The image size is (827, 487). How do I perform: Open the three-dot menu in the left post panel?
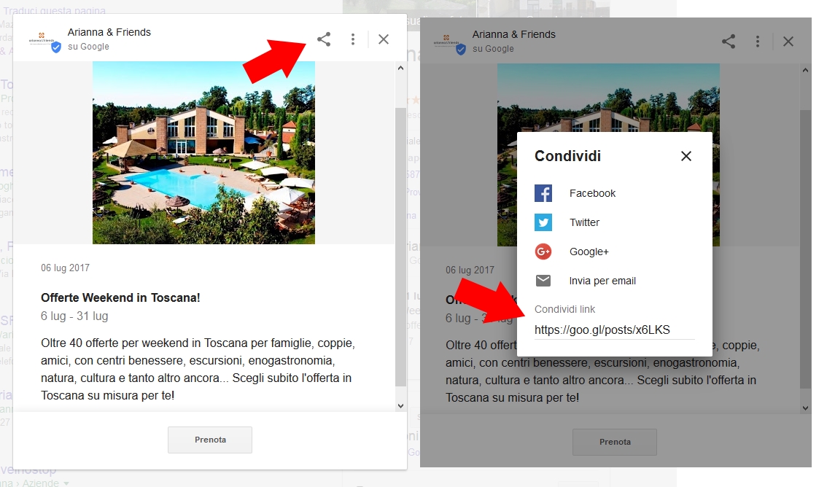coord(353,39)
